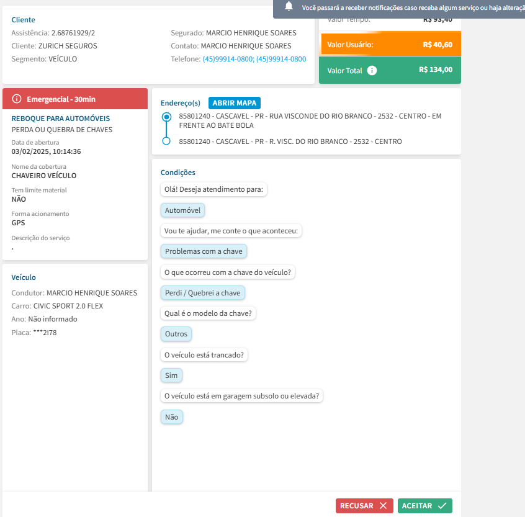Click the red Emergencial - 30min banner
This screenshot has height=517, width=525.
(x=75, y=99)
